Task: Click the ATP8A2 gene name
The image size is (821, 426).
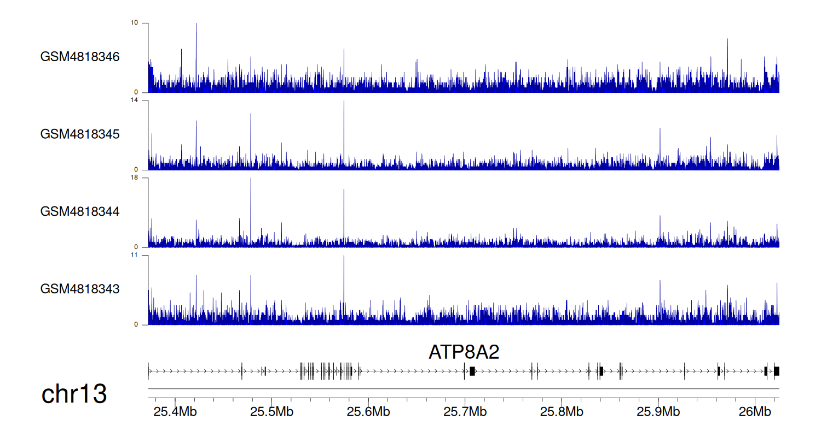Action: (464, 353)
